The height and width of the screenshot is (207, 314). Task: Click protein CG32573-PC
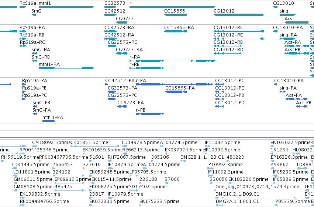pos(112,99)
